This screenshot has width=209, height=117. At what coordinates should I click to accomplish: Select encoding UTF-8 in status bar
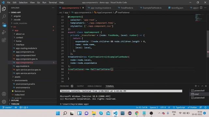(163, 108)
